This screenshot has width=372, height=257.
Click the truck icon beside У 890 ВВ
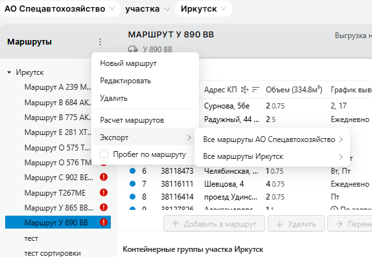coord(133,49)
